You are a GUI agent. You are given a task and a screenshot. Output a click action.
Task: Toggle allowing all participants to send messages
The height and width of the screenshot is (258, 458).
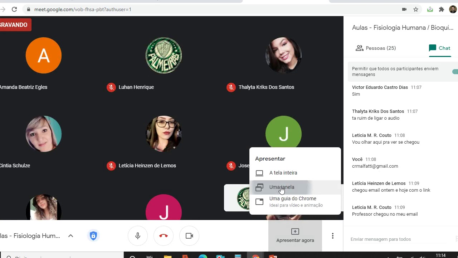(x=455, y=72)
